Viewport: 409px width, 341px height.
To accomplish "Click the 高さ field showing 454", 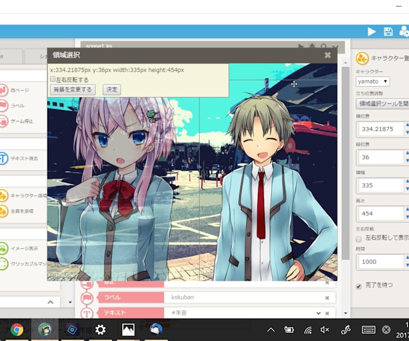I will [380, 213].
